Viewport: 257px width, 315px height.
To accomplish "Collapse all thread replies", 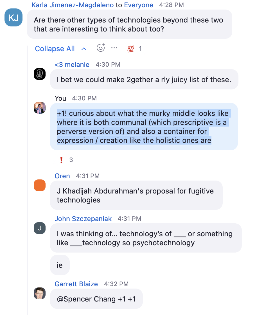I will [55, 49].
